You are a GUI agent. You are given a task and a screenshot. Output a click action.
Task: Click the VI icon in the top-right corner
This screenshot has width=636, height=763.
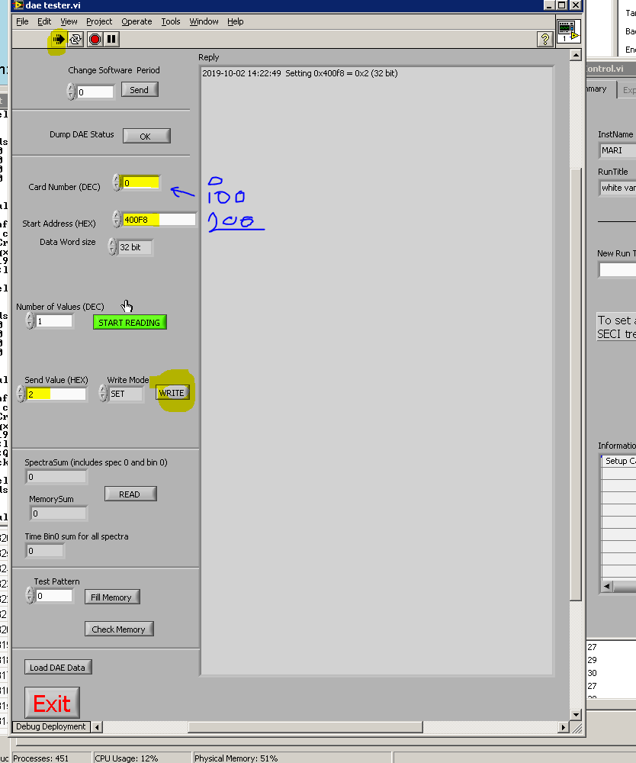(568, 31)
